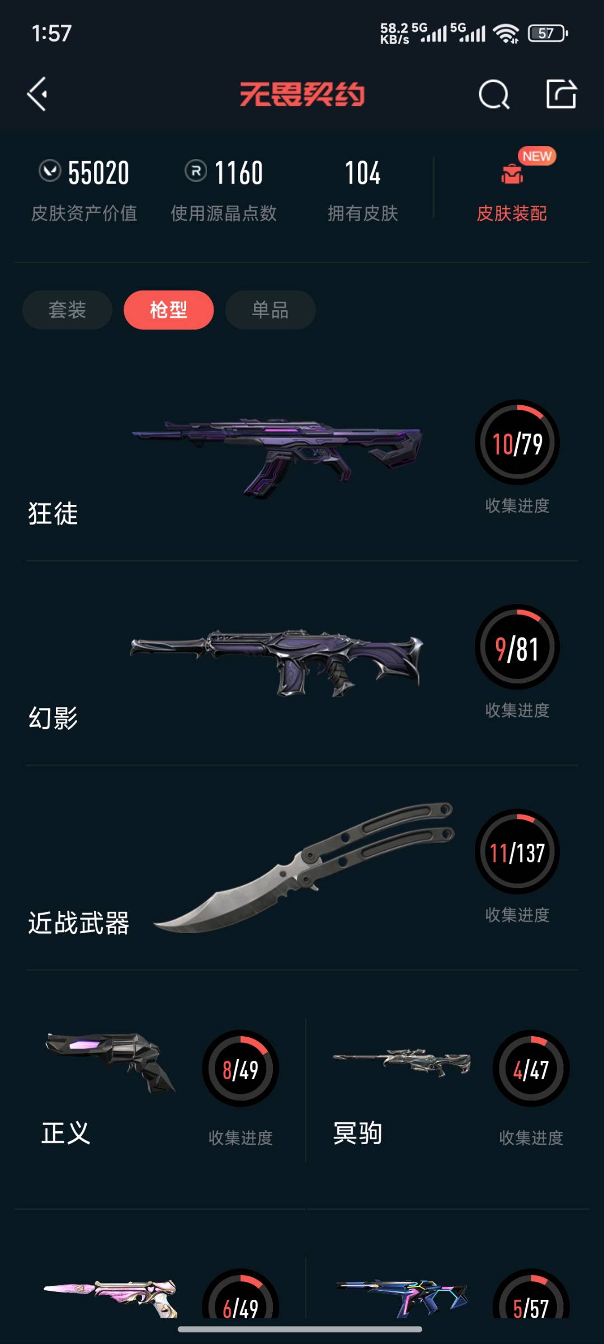The image size is (604, 1344).
Task: Open the search magnifier icon
Action: click(x=494, y=94)
